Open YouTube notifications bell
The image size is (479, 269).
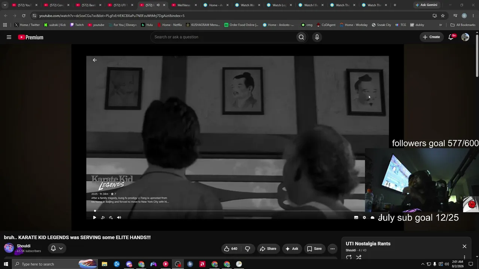(451, 37)
